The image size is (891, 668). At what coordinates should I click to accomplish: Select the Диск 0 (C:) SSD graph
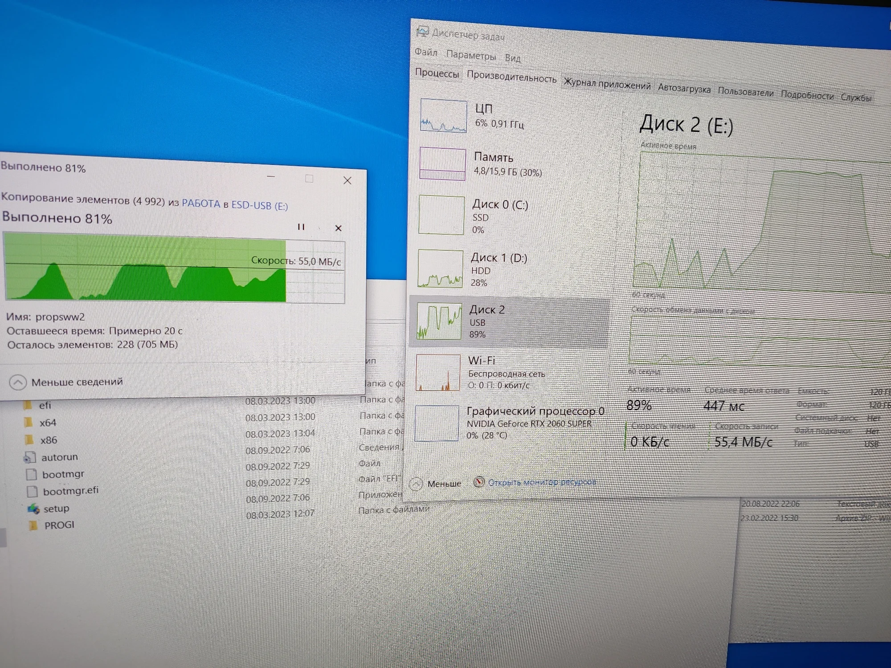(x=441, y=215)
